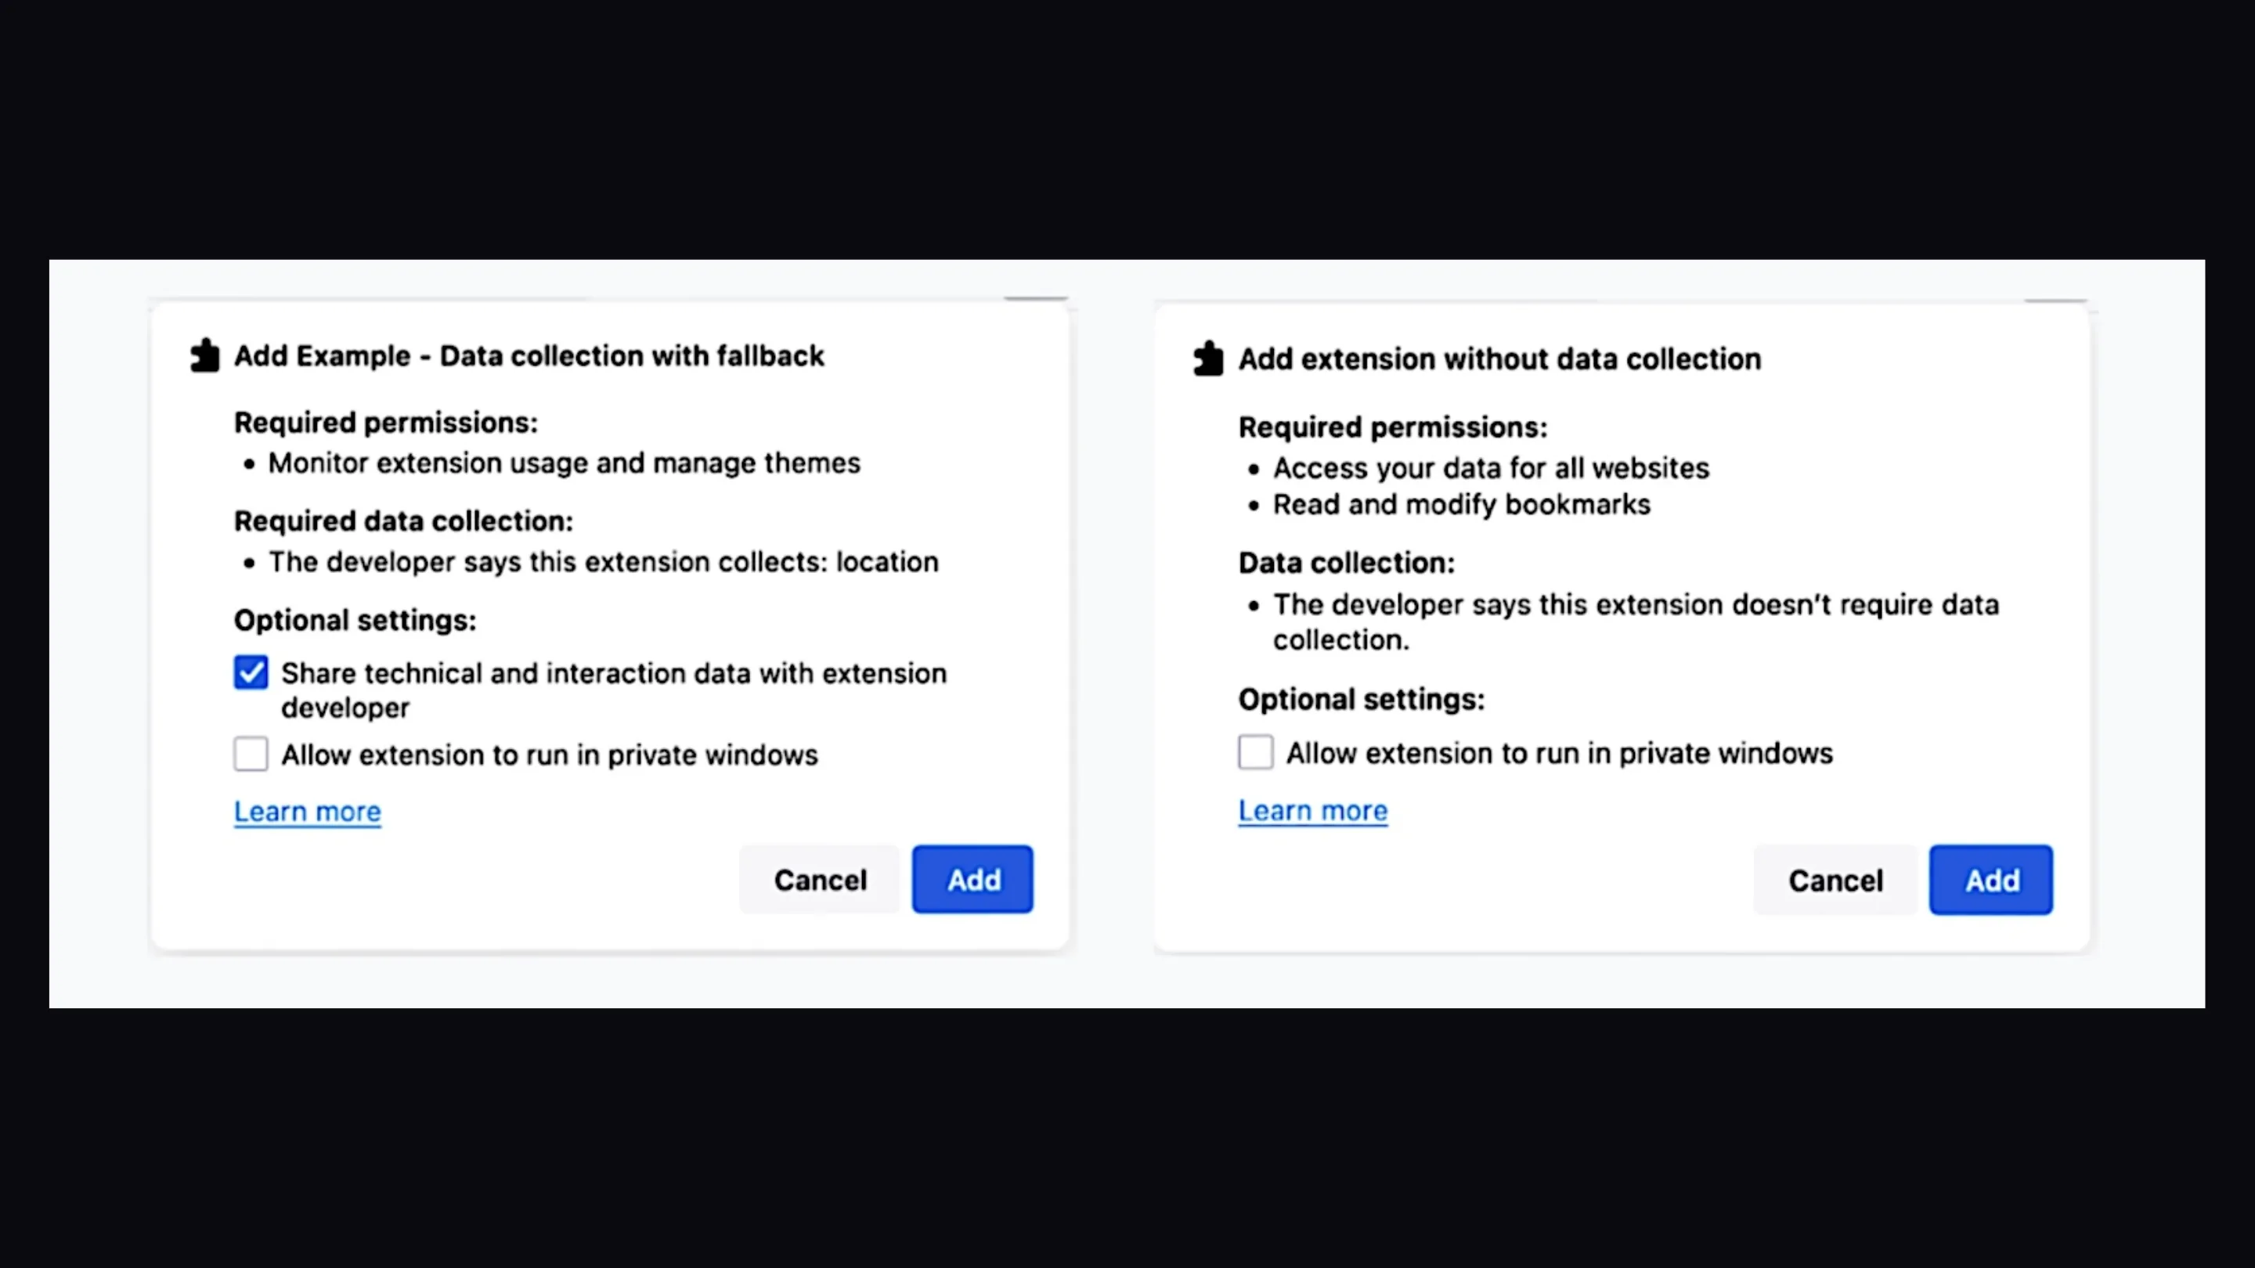
Task: Click the 'Add extension without data collection' title
Action: [x=1499, y=358]
